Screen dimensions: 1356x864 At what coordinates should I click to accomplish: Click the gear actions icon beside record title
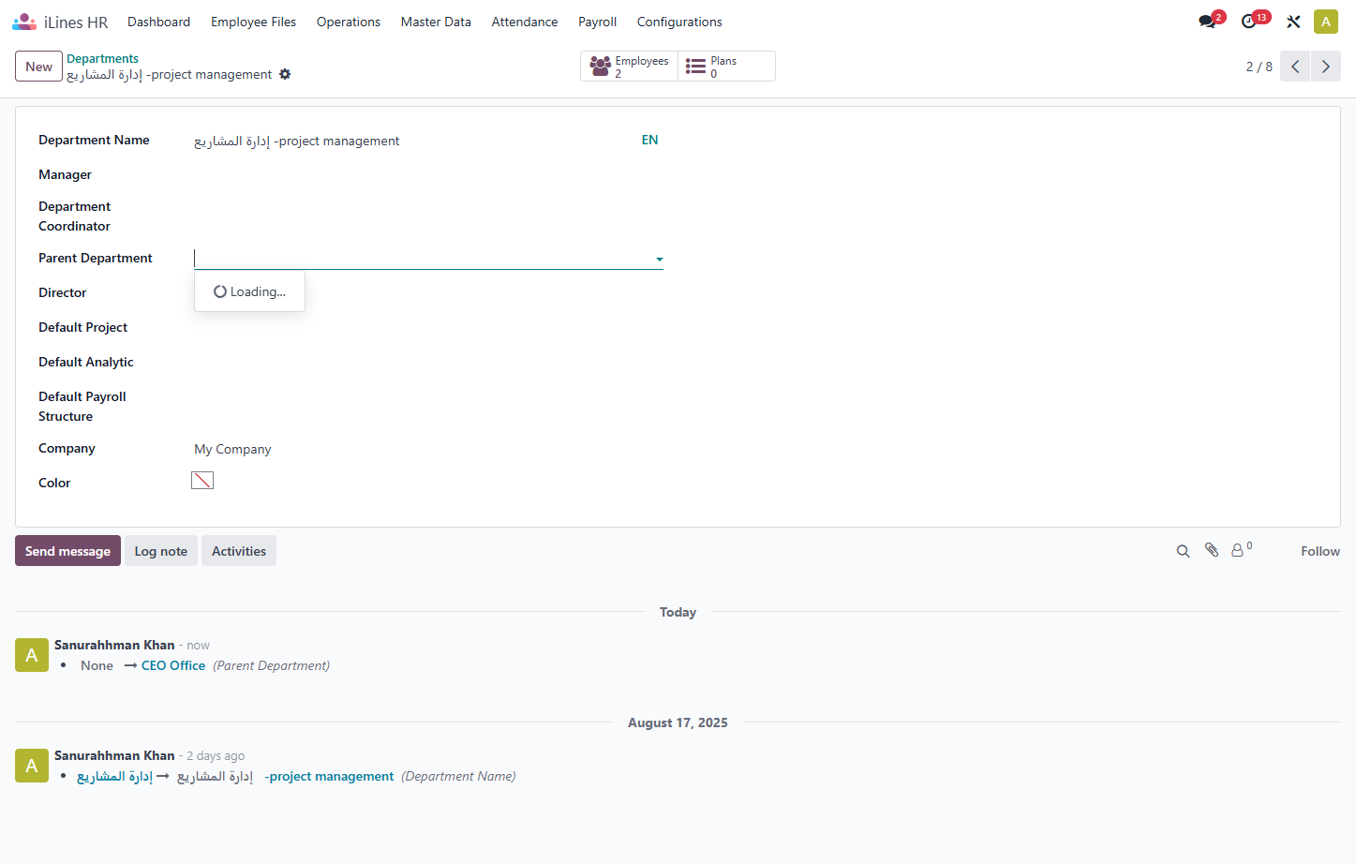pyautogui.click(x=285, y=74)
